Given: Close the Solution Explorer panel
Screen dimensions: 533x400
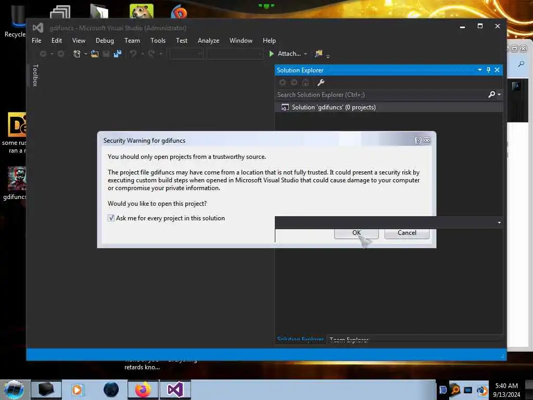Looking at the screenshot, I should point(497,70).
